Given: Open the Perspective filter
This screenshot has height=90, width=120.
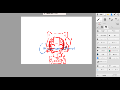Looking at the screenshot, I should pos(102,39).
